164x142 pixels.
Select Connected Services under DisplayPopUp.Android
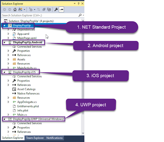click(x=29, y=47)
